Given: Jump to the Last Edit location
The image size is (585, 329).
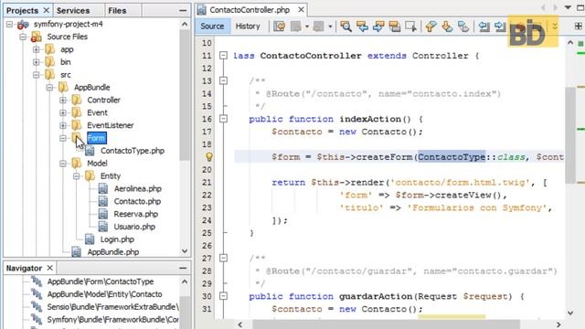Looking at the screenshot, I should click(x=279, y=27).
